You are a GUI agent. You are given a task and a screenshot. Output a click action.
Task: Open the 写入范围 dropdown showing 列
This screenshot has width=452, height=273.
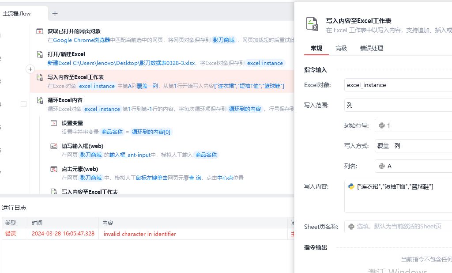point(398,105)
